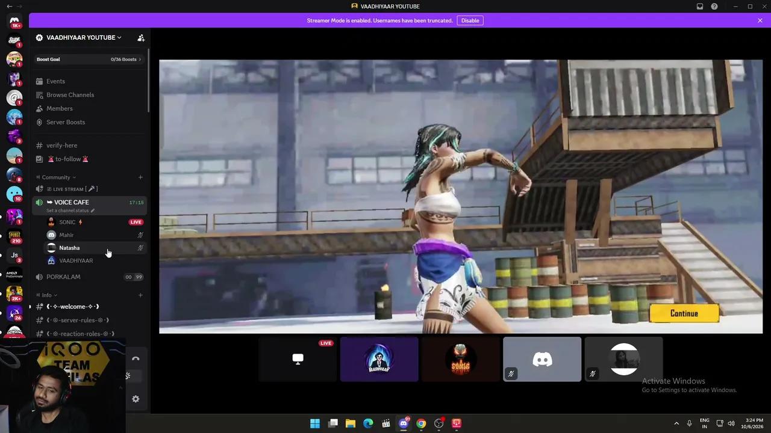Dismiss the Streamer Mode banner
This screenshot has height=433, width=771.
click(x=760, y=20)
